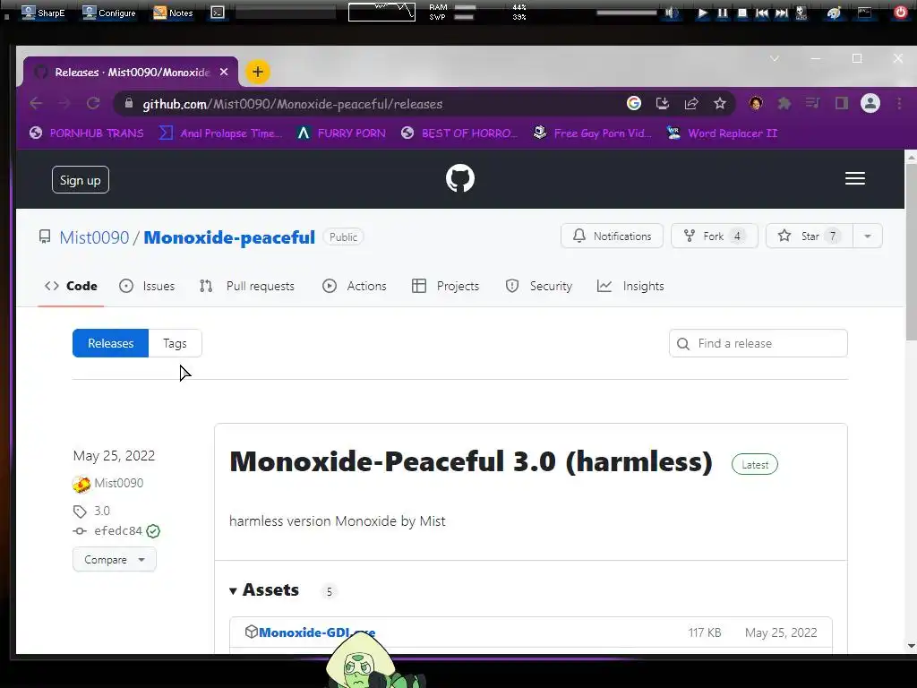
Task: Open the Monoxide-peaceful repository link
Action: [229, 236]
